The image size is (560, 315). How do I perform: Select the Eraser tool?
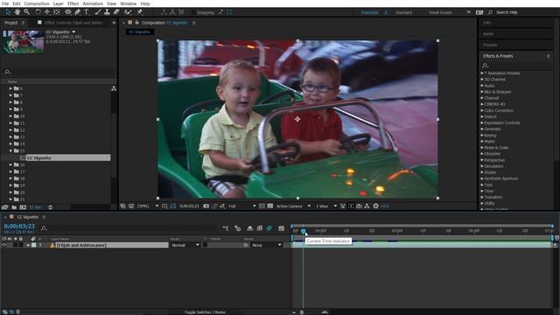[x=116, y=12]
